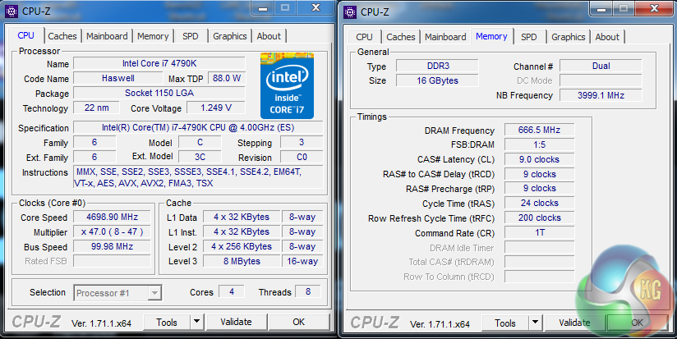Click Bus Speed value '99.98 MHz'
Viewport: 677px width, 339px height.
tap(113, 246)
